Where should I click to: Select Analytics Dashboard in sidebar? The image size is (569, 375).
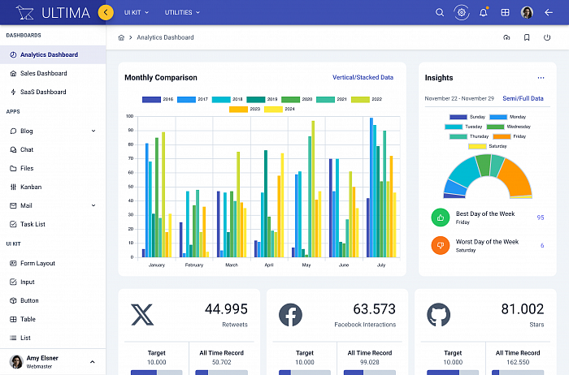53,54
